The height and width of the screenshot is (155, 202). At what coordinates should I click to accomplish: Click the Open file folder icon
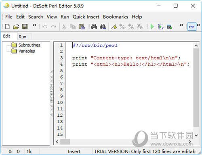16,27
